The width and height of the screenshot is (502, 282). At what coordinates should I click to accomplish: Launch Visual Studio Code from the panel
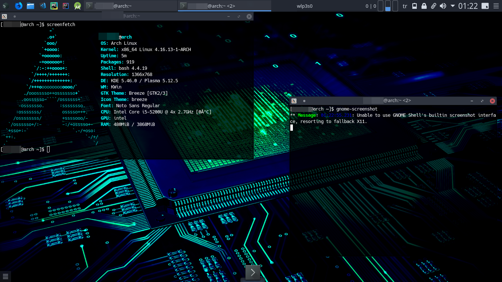click(x=42, y=6)
